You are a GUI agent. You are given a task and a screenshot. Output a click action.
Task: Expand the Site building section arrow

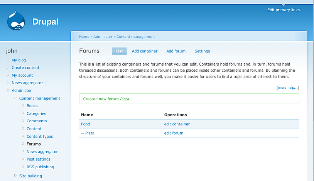[15, 176]
